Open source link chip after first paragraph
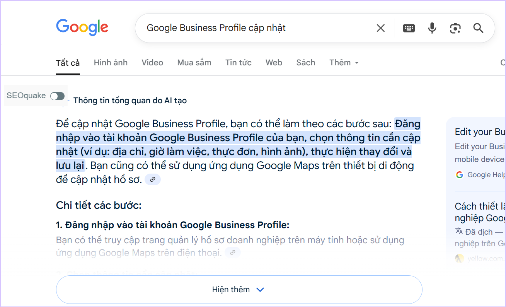Screen dimensions: 506x307 153,179
